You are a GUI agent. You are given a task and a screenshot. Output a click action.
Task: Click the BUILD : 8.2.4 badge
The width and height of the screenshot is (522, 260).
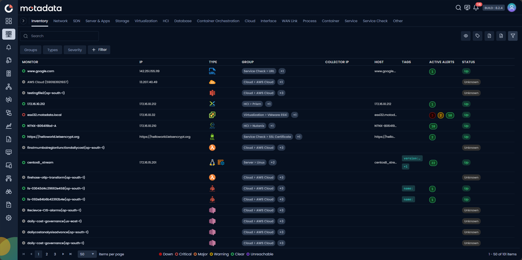494,8
